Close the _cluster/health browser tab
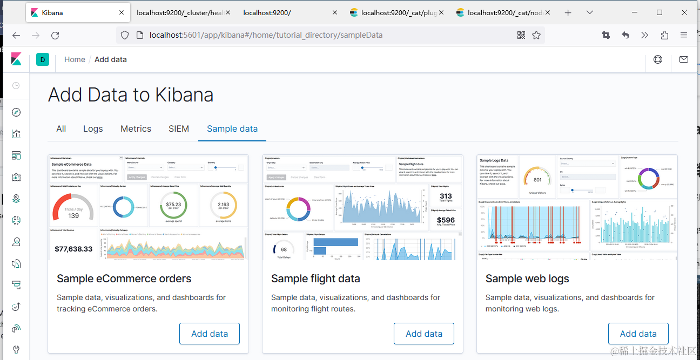 point(228,12)
